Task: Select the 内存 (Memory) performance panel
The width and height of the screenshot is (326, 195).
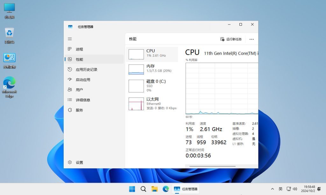Action: 152,68
